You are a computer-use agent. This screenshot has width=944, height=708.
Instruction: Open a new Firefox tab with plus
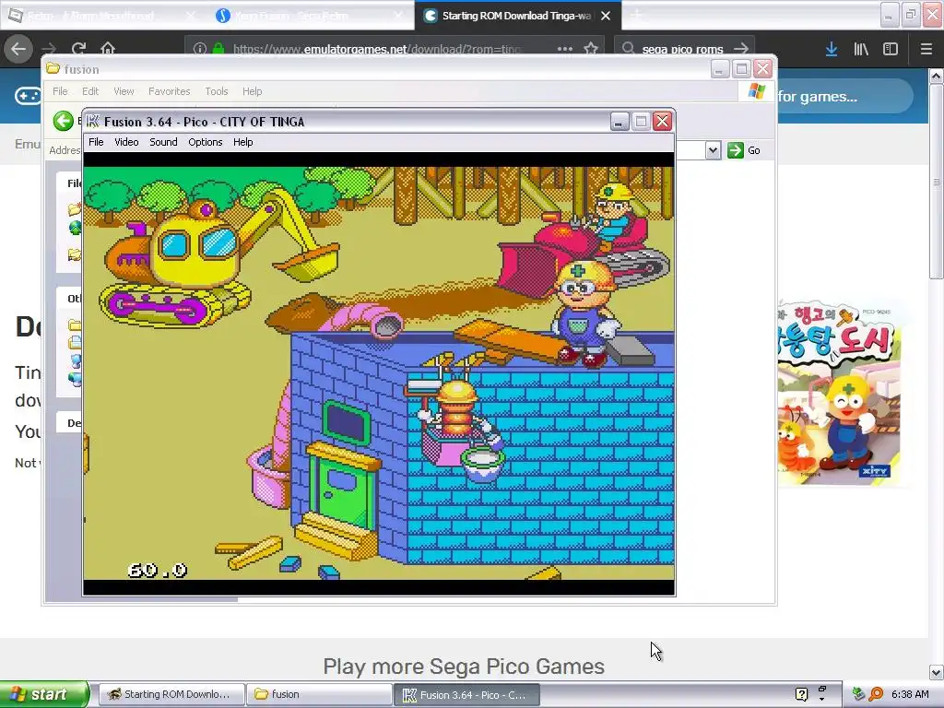coord(637,16)
